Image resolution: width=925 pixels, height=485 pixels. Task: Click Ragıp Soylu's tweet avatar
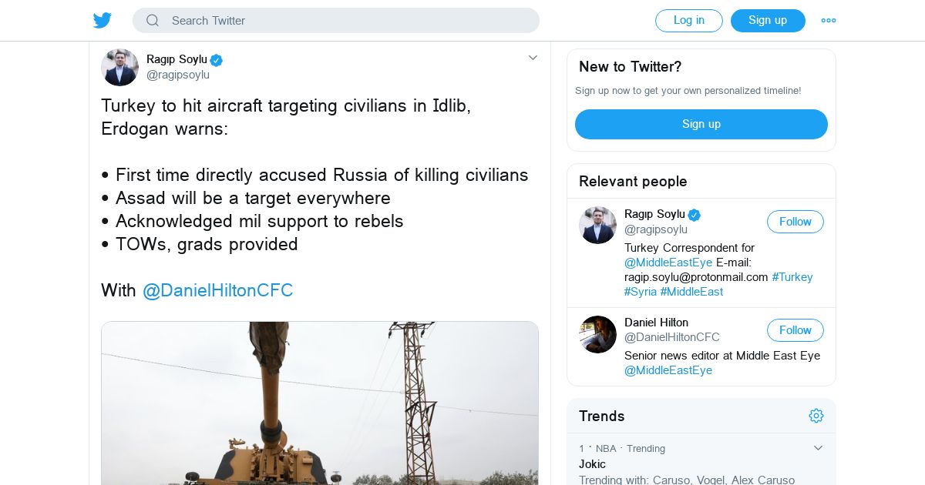click(119, 67)
